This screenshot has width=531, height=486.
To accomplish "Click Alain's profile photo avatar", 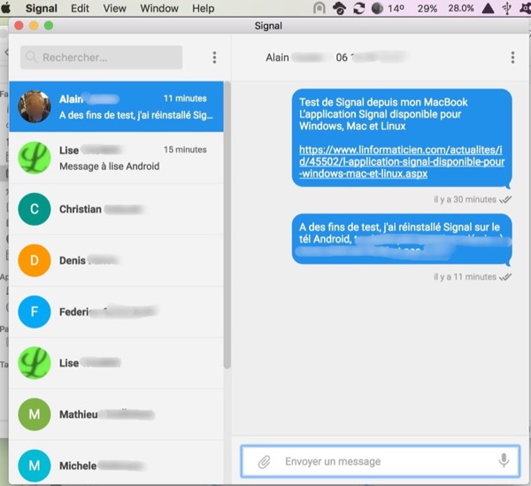I will (x=35, y=107).
